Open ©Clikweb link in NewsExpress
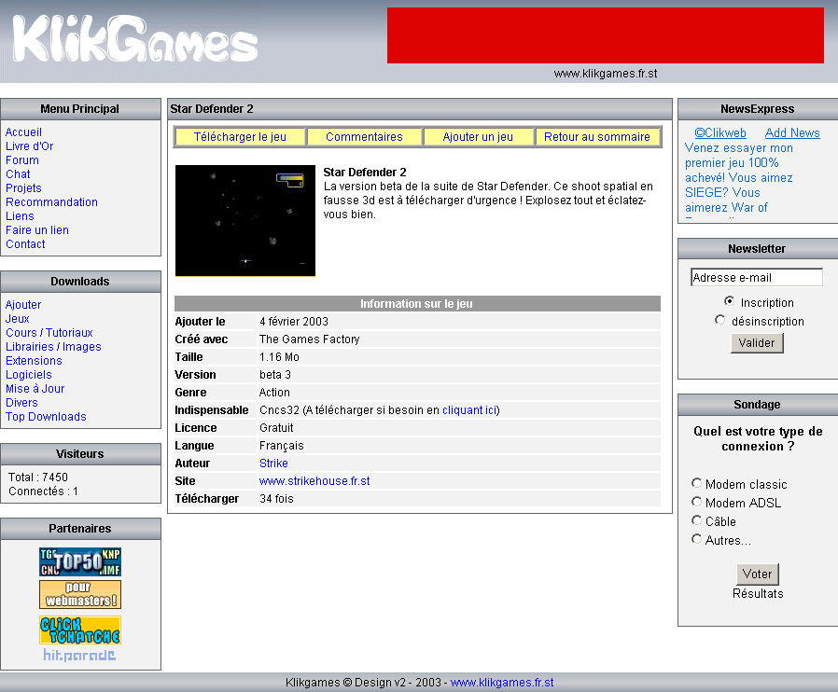Screen dimensions: 838x692 (720, 132)
